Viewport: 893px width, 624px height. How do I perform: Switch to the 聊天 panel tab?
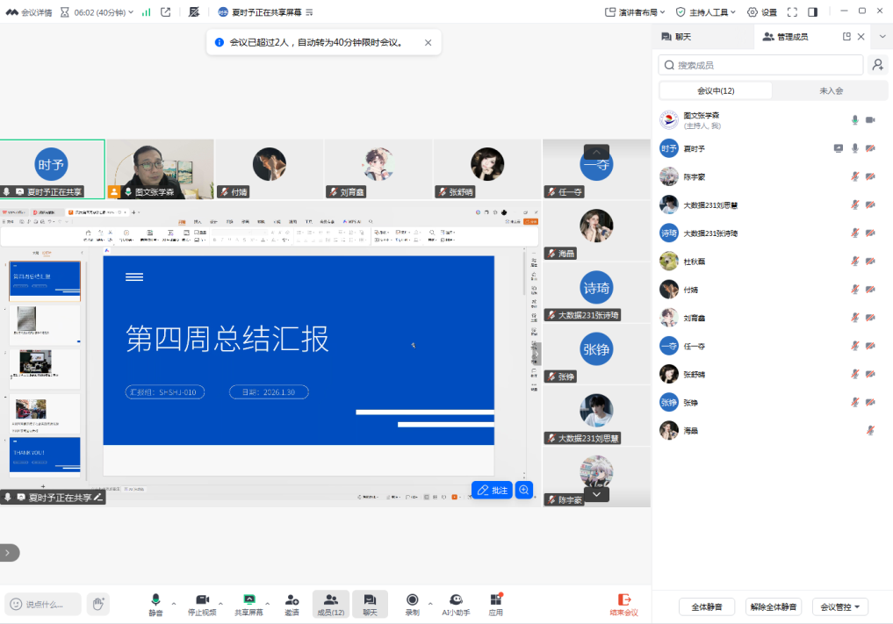click(683, 37)
